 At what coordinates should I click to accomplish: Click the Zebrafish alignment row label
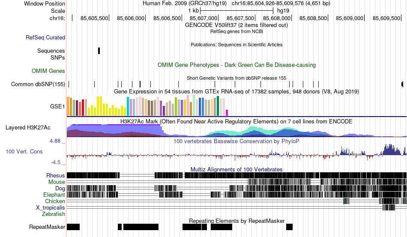54,214
